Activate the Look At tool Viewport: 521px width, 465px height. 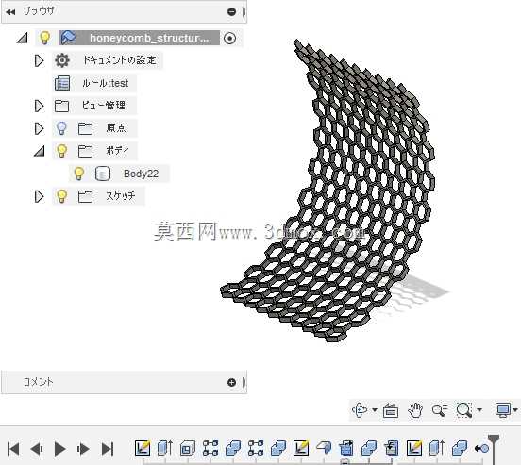(x=391, y=410)
